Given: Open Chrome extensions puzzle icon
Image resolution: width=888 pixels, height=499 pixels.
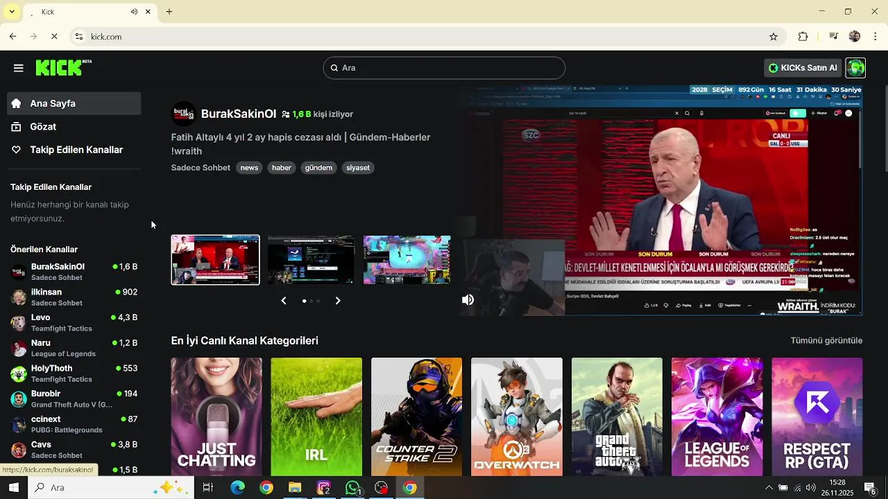Looking at the screenshot, I should pyautogui.click(x=803, y=37).
